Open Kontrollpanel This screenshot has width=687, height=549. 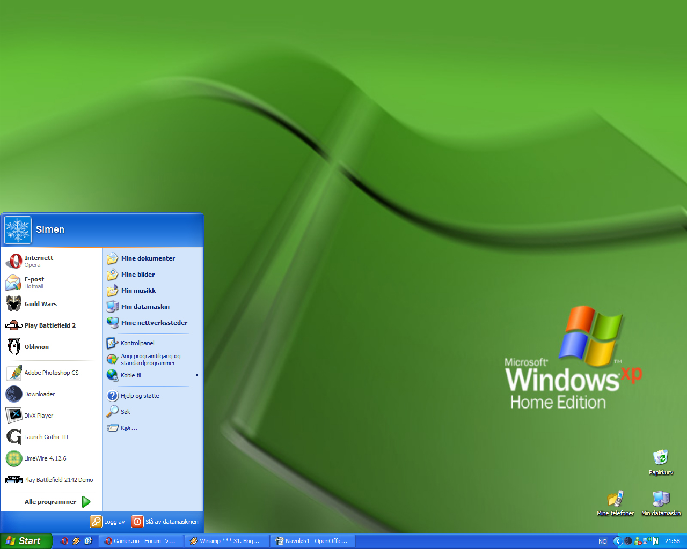(x=152, y=343)
